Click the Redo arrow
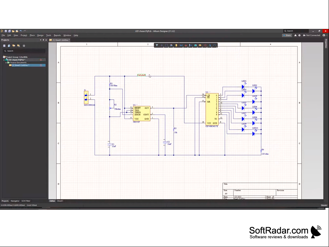329x247 pixels. 24,31
